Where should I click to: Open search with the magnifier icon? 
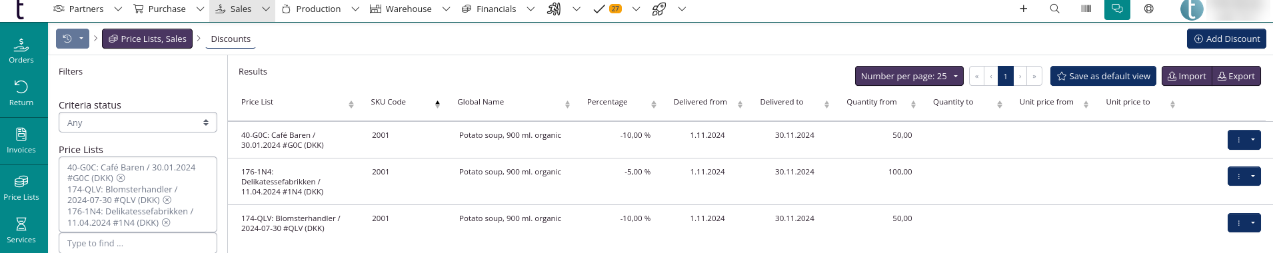click(x=1054, y=9)
